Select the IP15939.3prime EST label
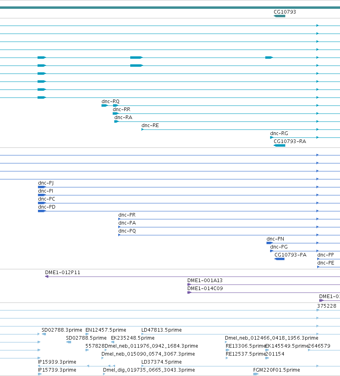The width and height of the screenshot is (340, 376). tap(57, 362)
